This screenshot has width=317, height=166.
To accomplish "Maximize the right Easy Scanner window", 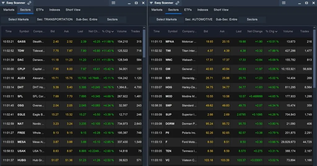I will tap(306, 3).
